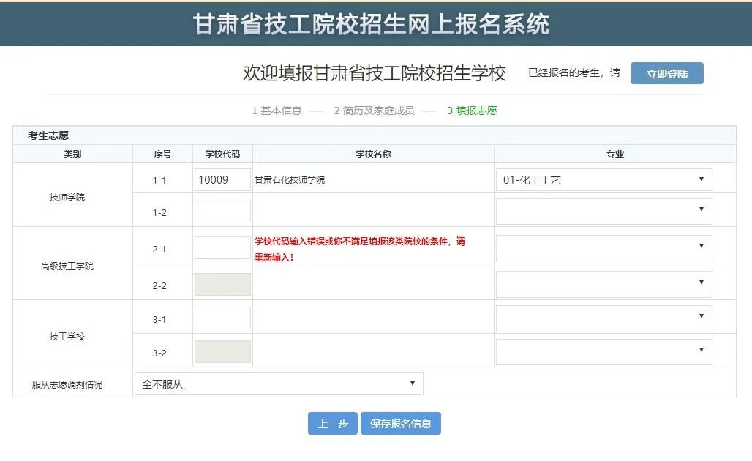Open the 全不服从 adjustment dropdown
The height and width of the screenshot is (461, 752).
[x=279, y=383]
